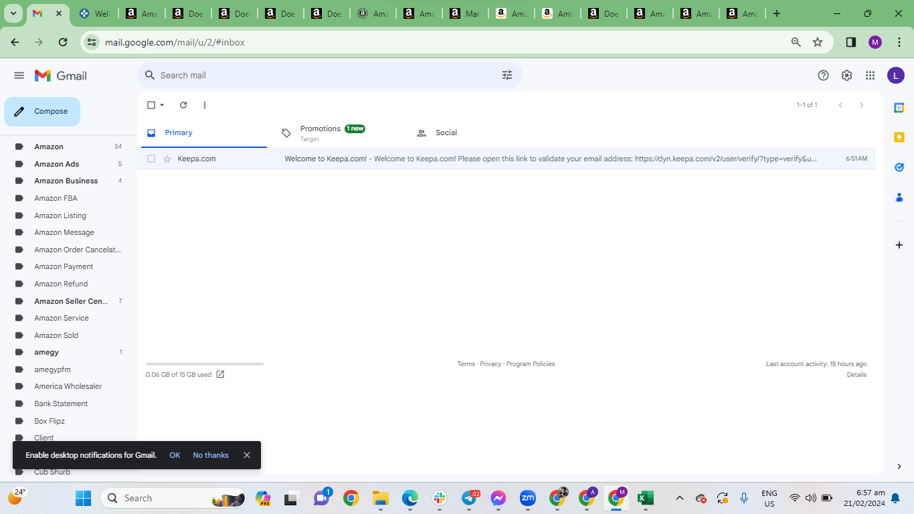Switch to the Primary tab
The height and width of the screenshot is (514, 914).
(x=203, y=133)
